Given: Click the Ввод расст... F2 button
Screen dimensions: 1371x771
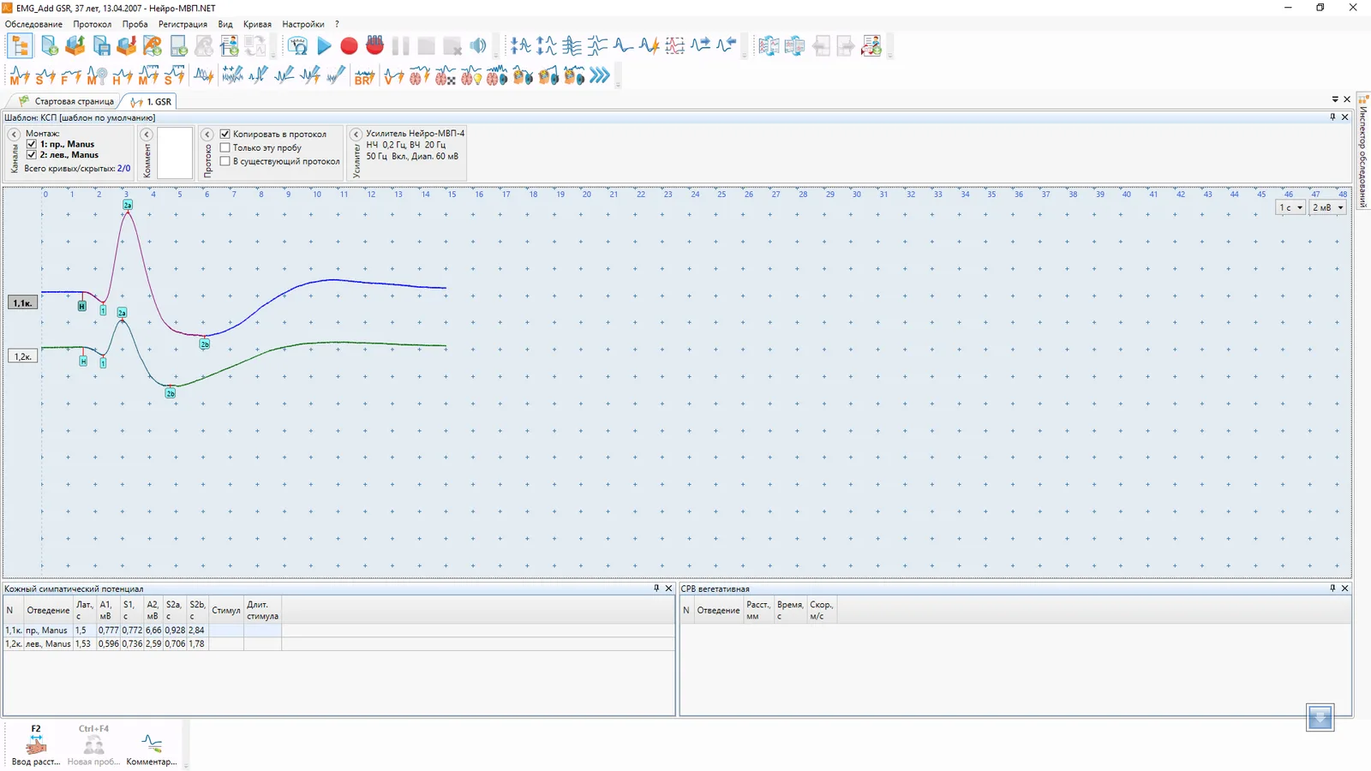Looking at the screenshot, I should (36, 746).
